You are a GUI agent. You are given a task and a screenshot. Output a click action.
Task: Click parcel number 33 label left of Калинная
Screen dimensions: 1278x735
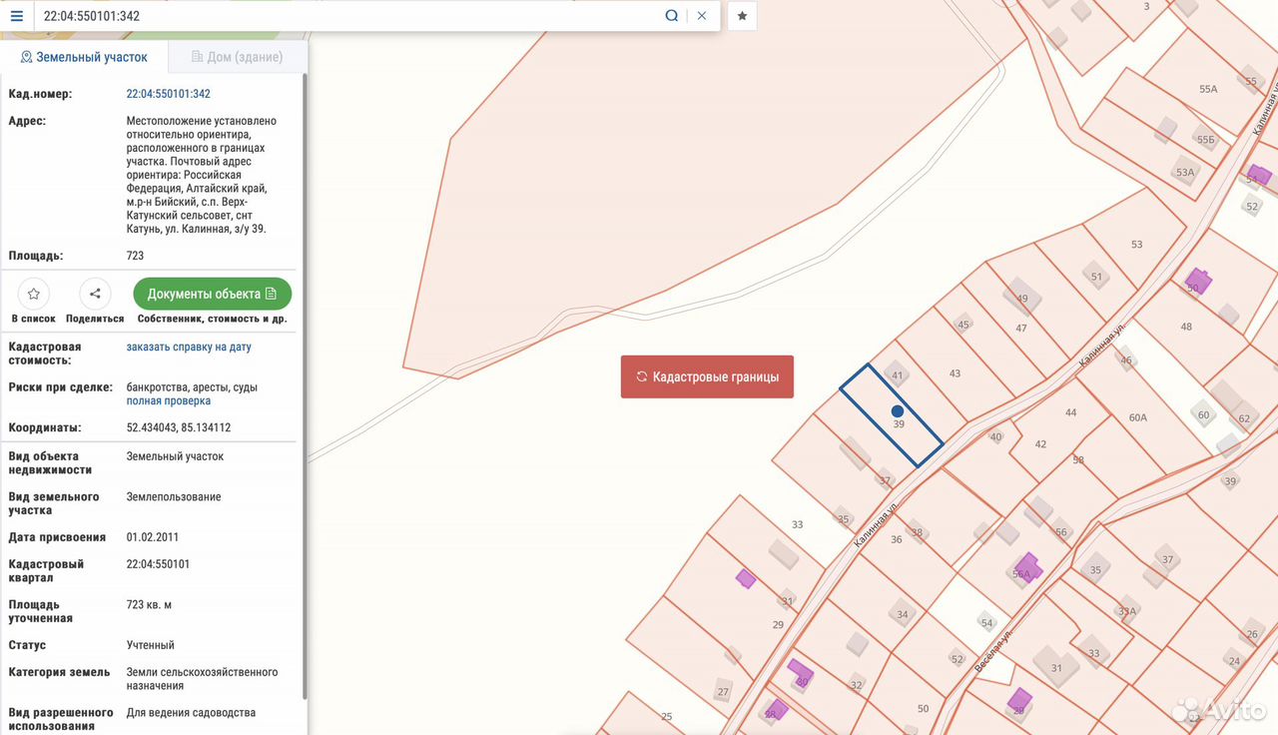pyautogui.click(x=797, y=524)
